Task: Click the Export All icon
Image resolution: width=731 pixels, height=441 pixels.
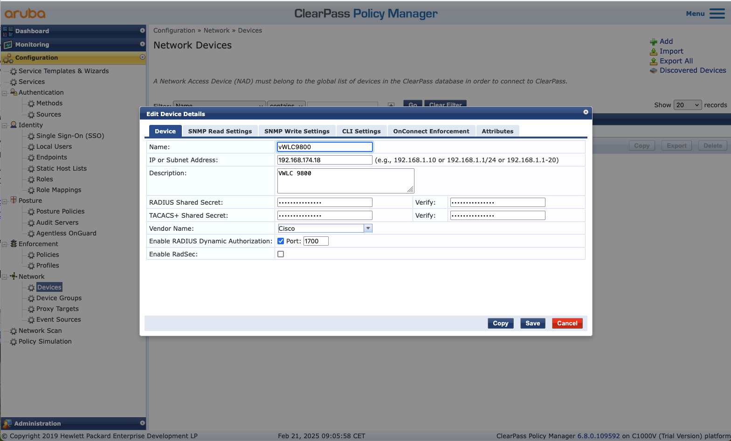Action: click(654, 61)
